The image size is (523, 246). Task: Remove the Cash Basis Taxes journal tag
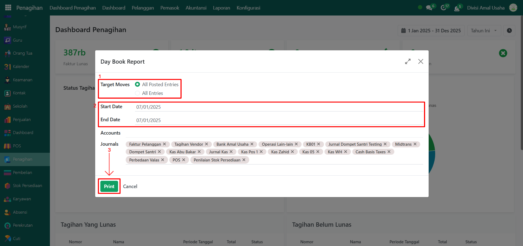click(389, 152)
